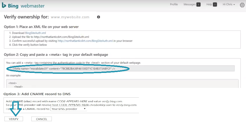Download the BingSiteAuth.xml file link
Viewport: 246px width, 127px height.
click(x=35, y=33)
